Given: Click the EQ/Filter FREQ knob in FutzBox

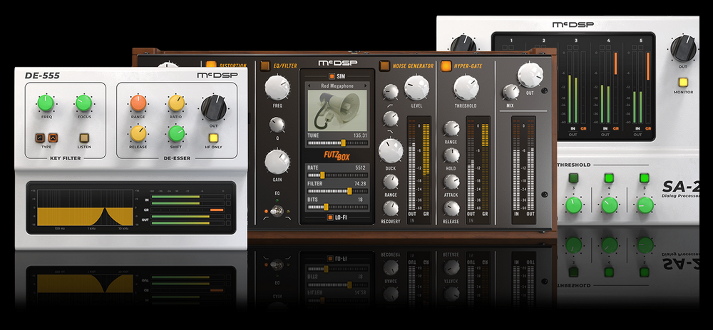Looking at the screenshot, I should 277,88.
